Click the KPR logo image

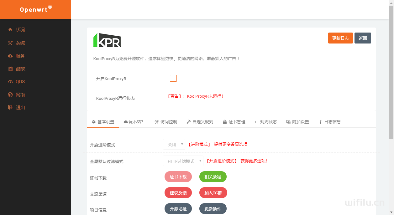(107, 40)
